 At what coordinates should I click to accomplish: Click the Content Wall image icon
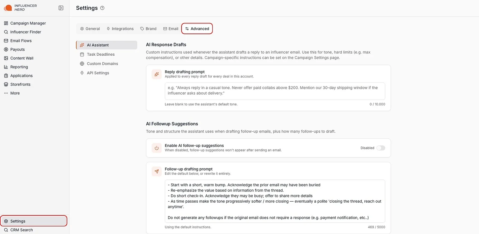[6, 58]
